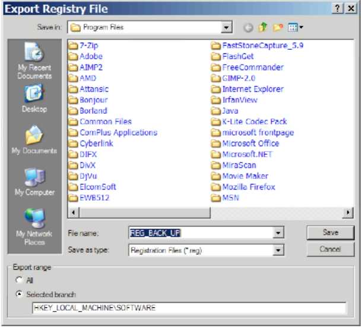Image resolution: width=362 pixels, height=328 pixels.
Task: Select the K-Lite Codec Pack folder
Action: click(249, 121)
